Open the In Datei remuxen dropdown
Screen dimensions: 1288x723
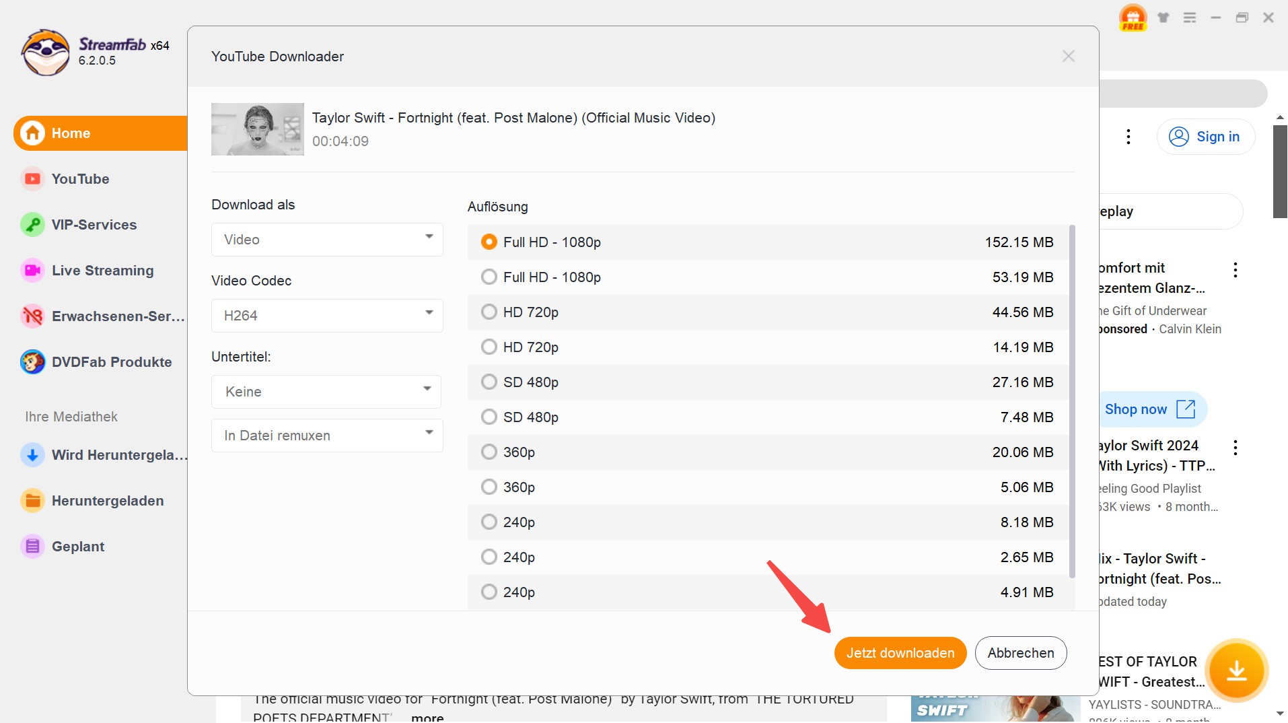point(327,436)
